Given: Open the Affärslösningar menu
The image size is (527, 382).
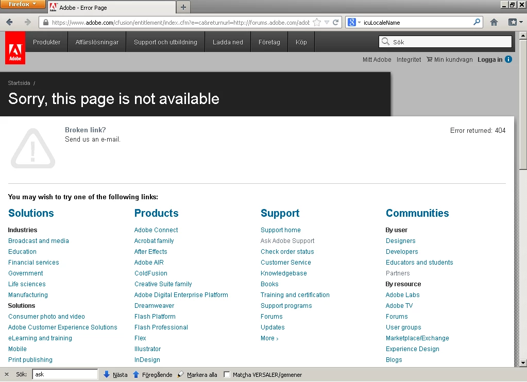Looking at the screenshot, I should 97,42.
